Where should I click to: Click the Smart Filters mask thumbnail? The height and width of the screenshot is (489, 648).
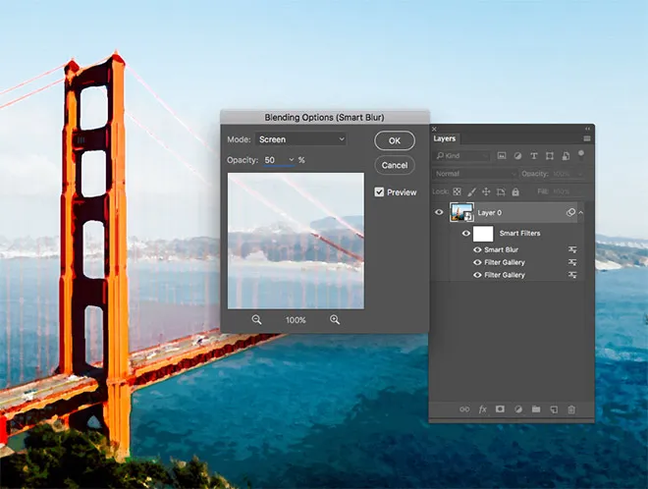(482, 234)
